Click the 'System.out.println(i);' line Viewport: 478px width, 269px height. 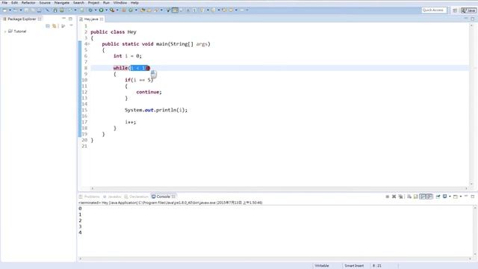(156, 110)
